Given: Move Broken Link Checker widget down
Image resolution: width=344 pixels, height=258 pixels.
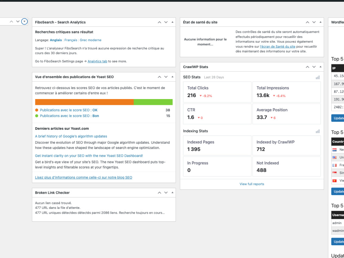Looking at the screenshot, I should pos(166,193).
